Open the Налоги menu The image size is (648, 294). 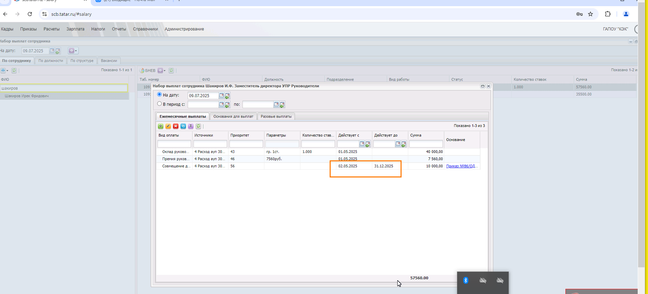tap(98, 29)
